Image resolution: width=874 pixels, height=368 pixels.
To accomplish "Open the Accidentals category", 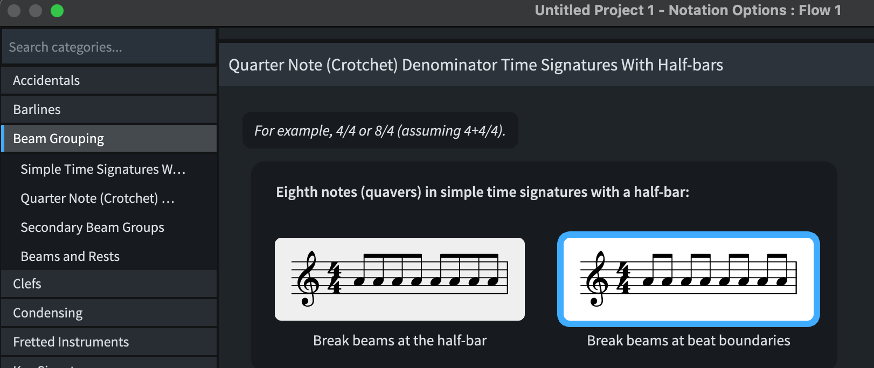I will 108,81.
